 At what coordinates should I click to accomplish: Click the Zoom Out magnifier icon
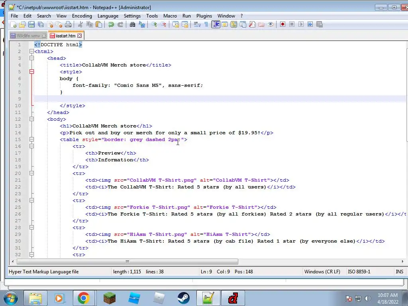tap(163, 24)
